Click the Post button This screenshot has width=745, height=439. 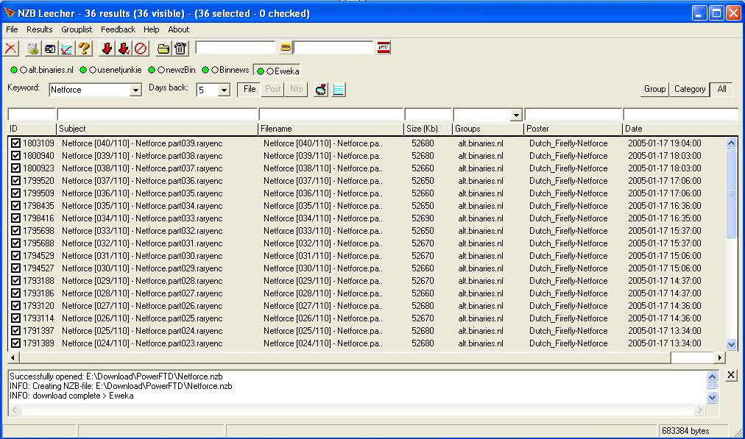272,89
